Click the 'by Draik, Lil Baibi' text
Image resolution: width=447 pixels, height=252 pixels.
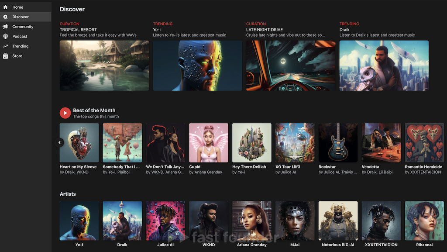pyautogui.click(x=377, y=172)
